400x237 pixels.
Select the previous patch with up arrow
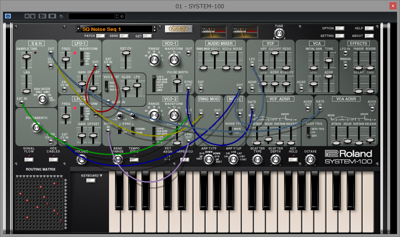154,27
